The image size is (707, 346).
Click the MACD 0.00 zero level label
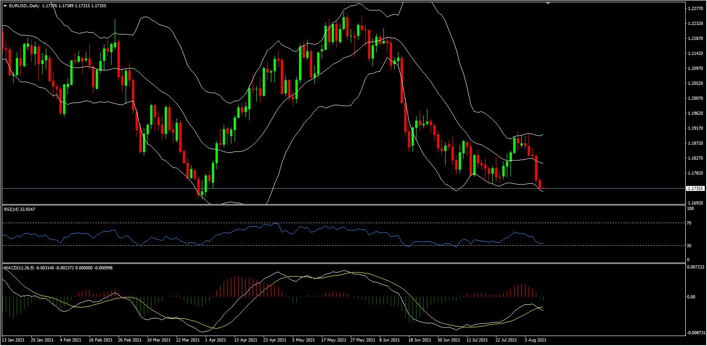692,297
